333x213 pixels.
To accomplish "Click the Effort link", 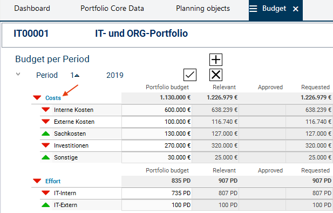I will tap(53, 181).
